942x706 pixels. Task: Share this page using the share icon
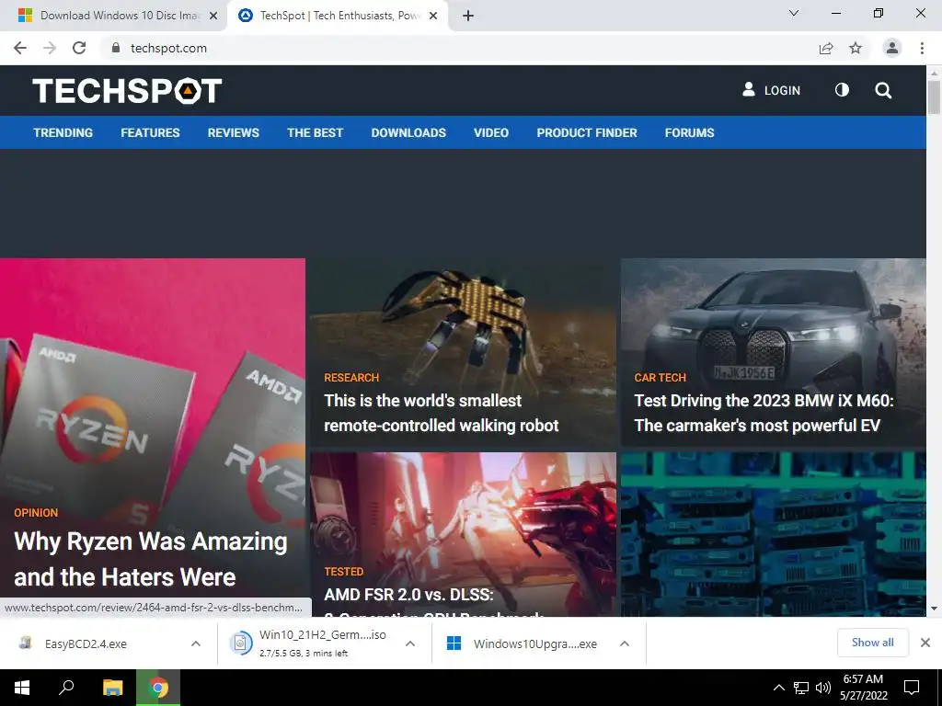826,48
